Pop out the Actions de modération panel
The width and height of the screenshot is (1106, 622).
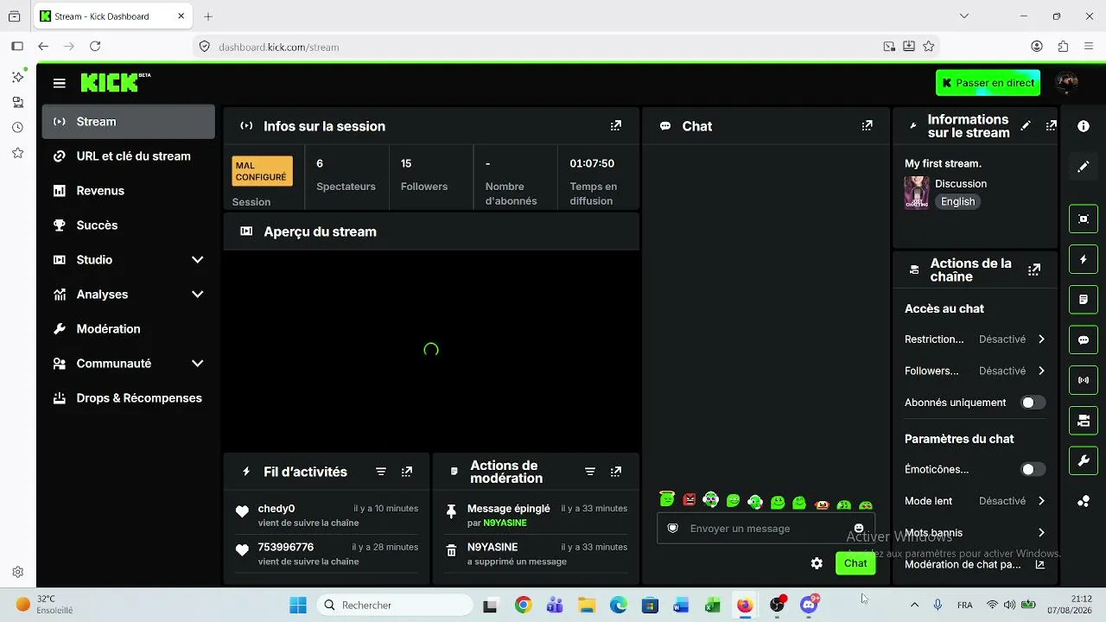coord(616,472)
